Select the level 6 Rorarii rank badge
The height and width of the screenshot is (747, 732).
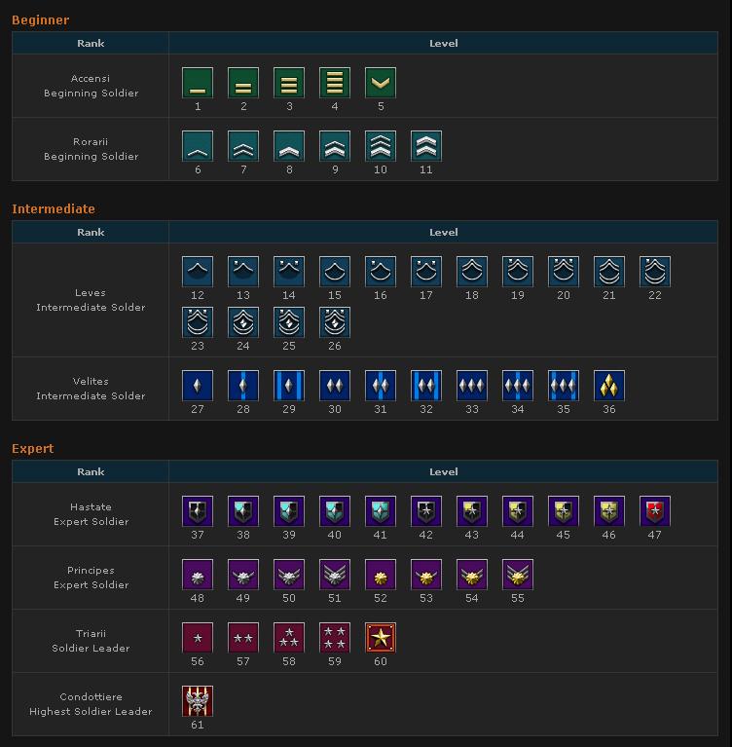click(198, 146)
